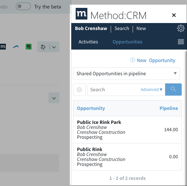Click the 1 - 2 of 2 records text
Viewport: 187px width, 186px height.
[x=127, y=178]
